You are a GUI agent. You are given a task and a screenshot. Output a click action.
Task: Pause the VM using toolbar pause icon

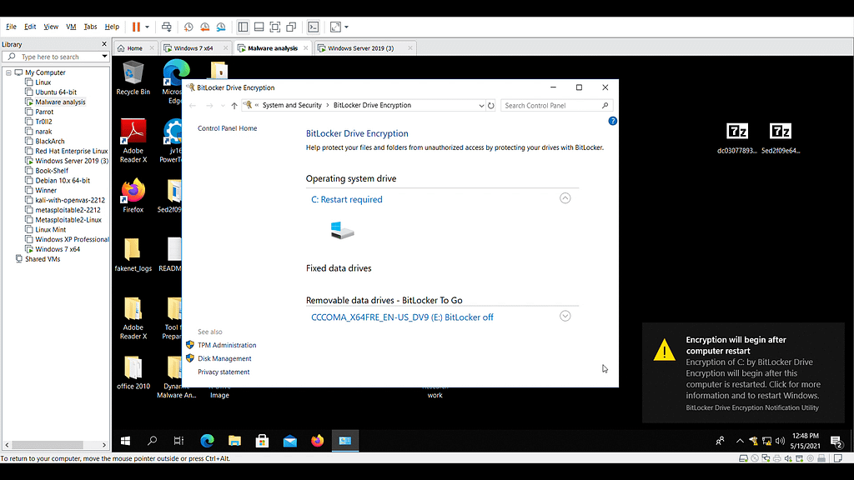pyautogui.click(x=136, y=27)
